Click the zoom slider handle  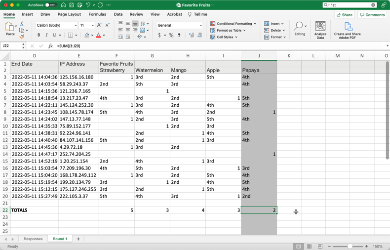(x=350, y=246)
